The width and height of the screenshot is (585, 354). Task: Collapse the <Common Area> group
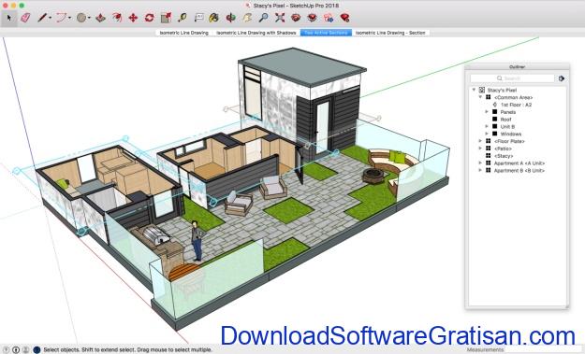pos(480,97)
